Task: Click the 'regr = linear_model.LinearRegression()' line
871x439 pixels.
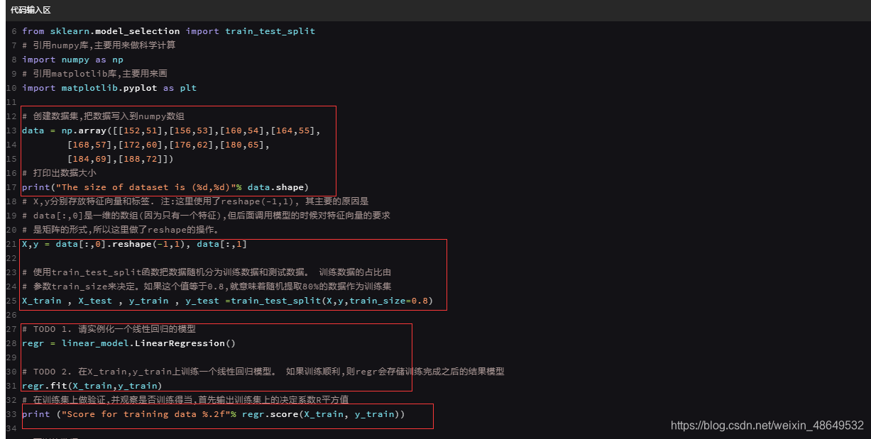Action: (128, 343)
